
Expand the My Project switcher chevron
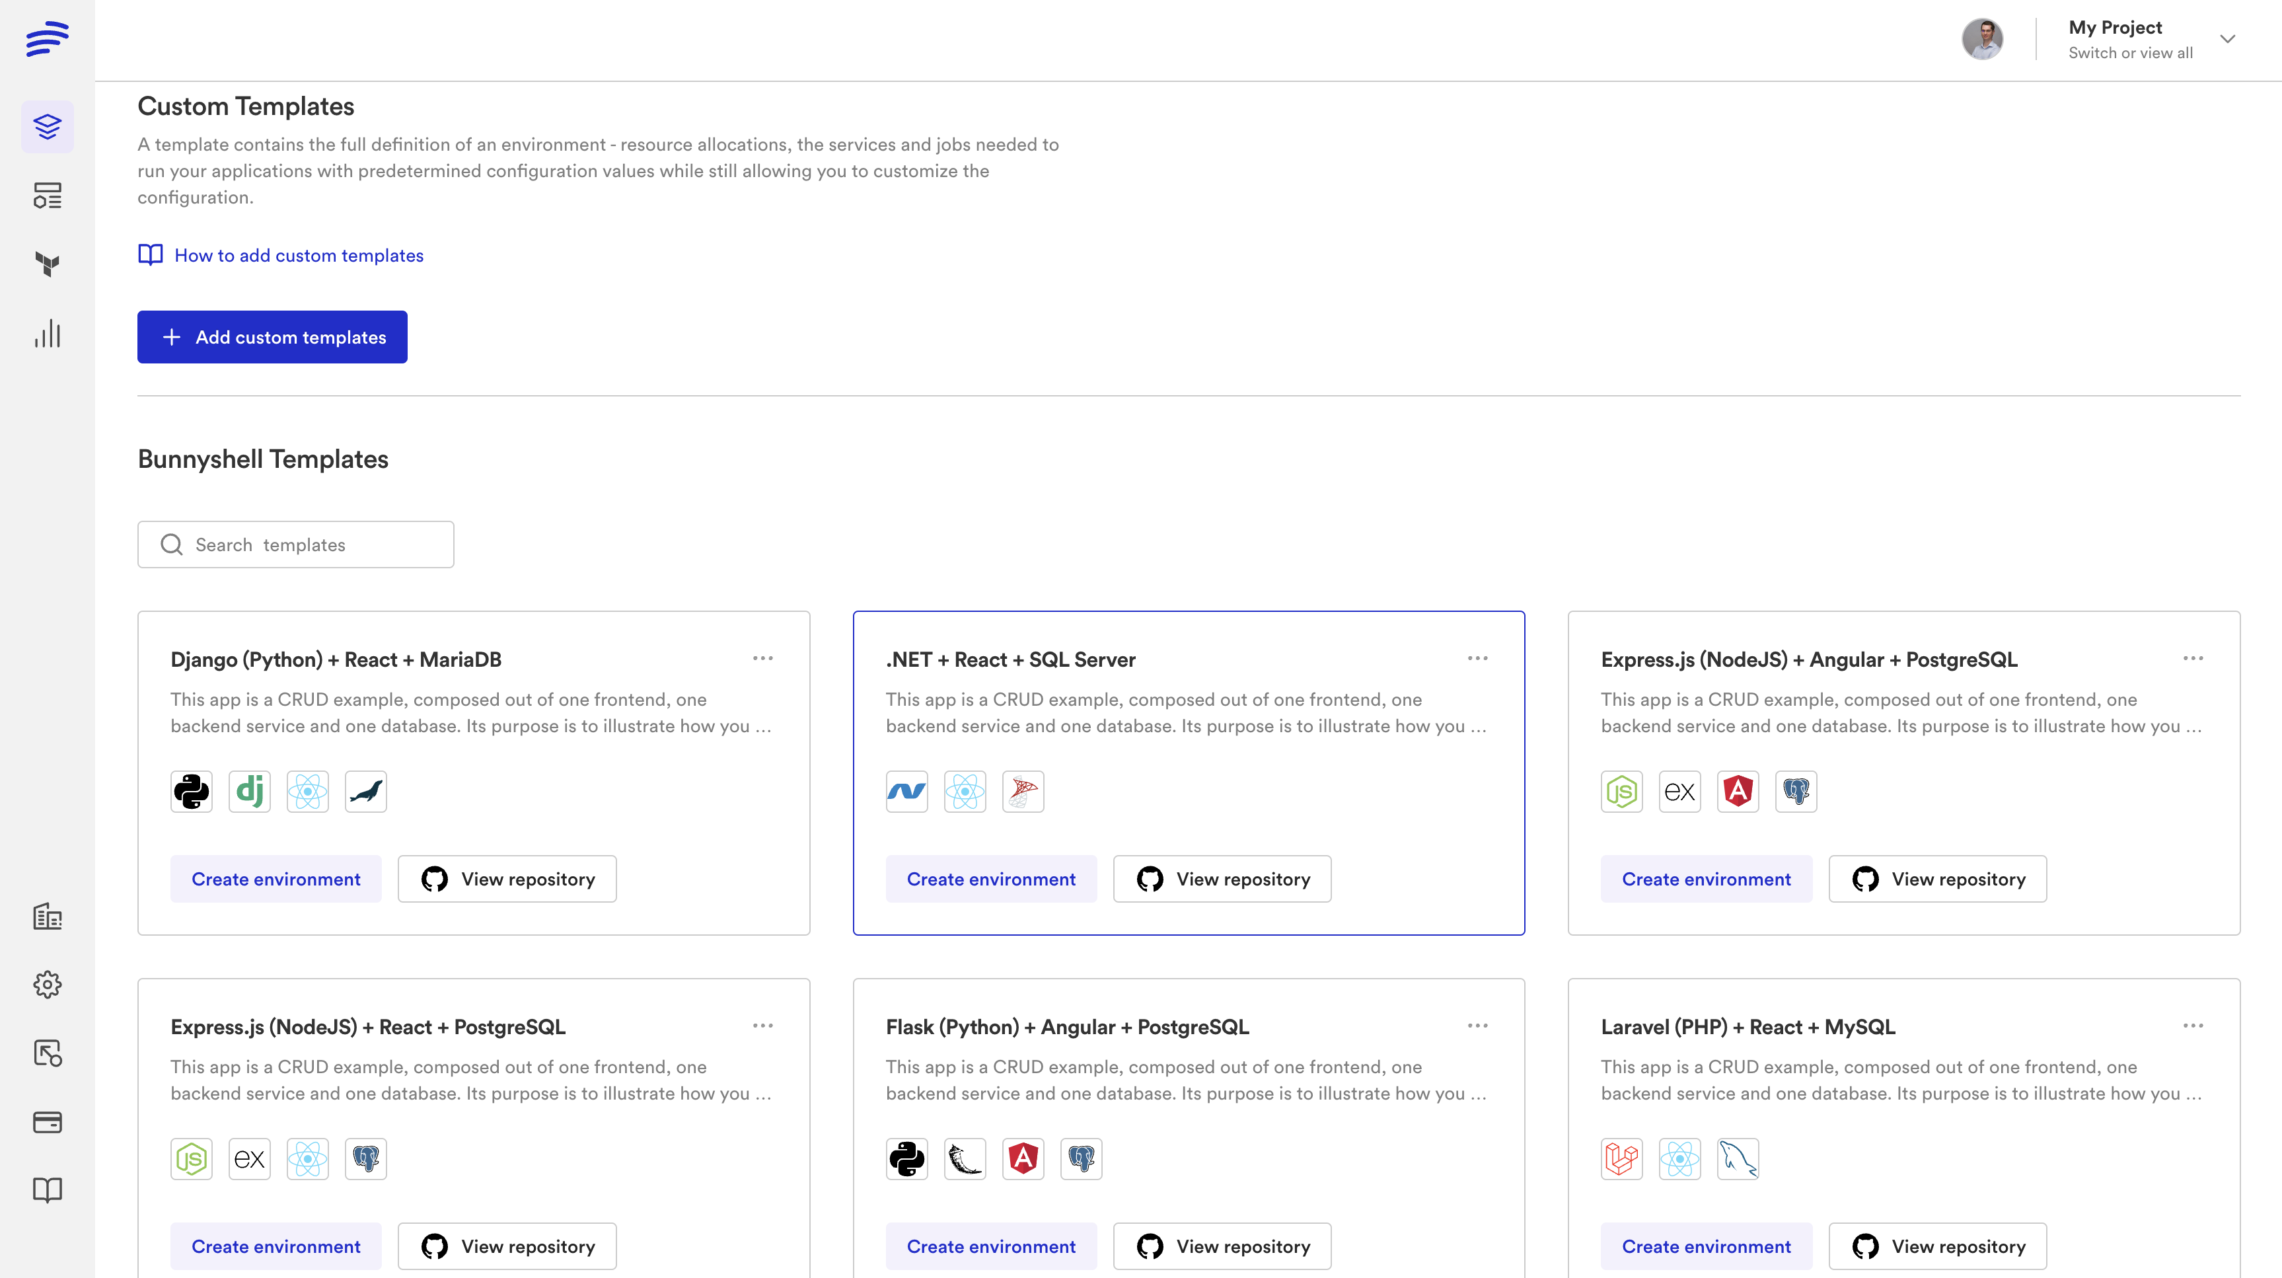tap(2227, 39)
